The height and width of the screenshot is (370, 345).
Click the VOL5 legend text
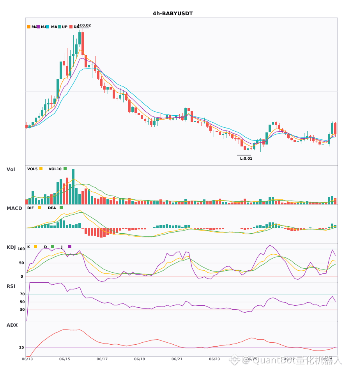(32, 169)
